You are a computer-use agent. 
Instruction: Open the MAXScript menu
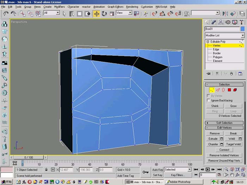(x=161, y=7)
